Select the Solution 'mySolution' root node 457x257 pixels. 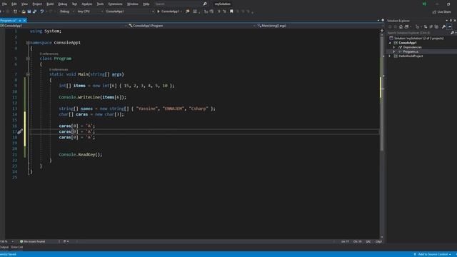point(419,38)
